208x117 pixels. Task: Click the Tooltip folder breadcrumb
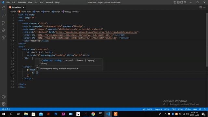(13, 12)
